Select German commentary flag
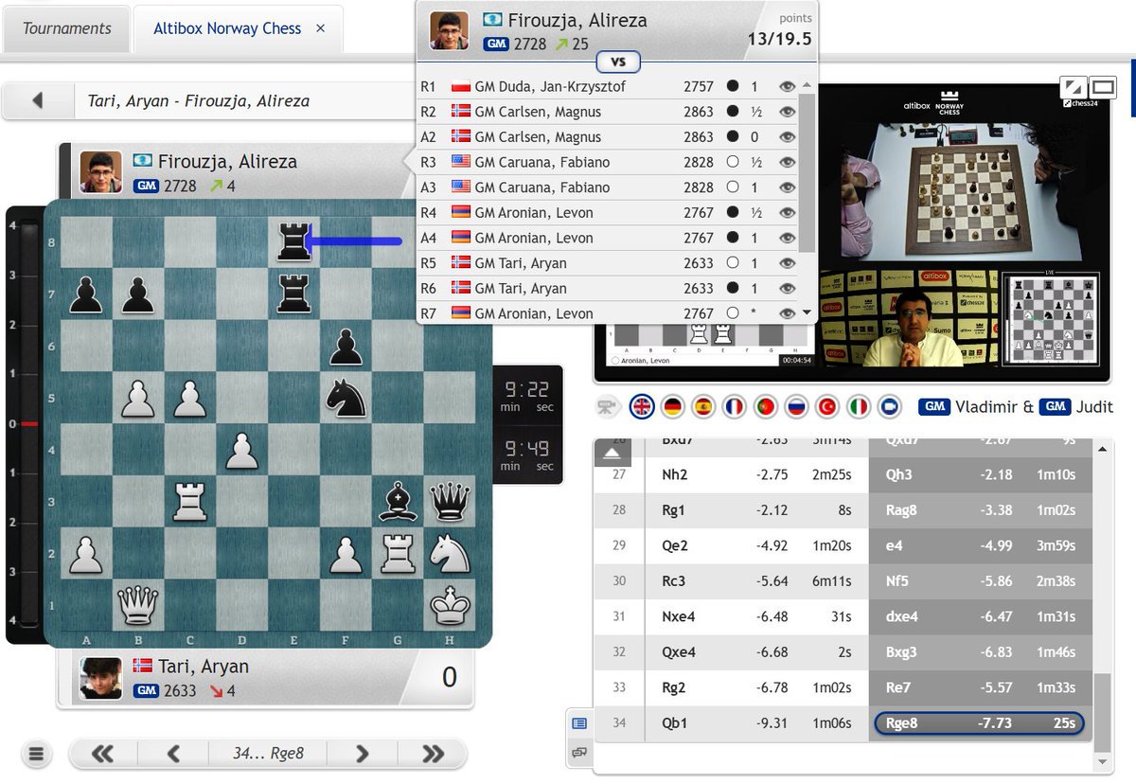The height and width of the screenshot is (784, 1136). 672,407
